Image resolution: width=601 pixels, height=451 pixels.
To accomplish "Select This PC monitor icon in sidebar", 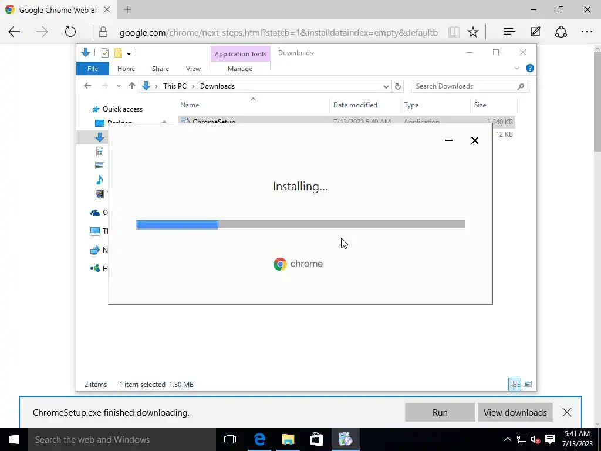I will point(95,231).
